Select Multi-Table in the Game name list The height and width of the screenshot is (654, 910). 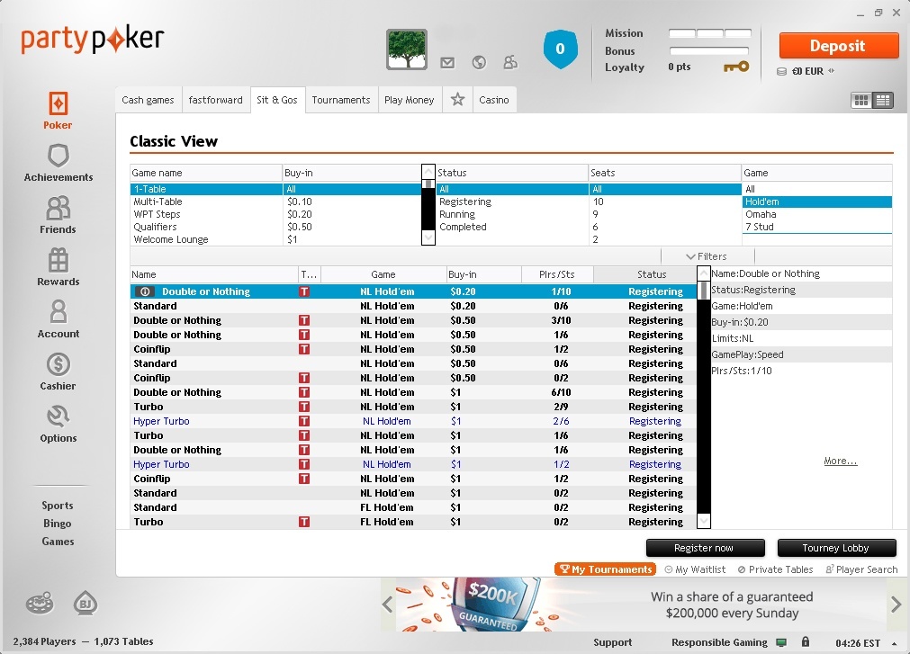coord(206,202)
